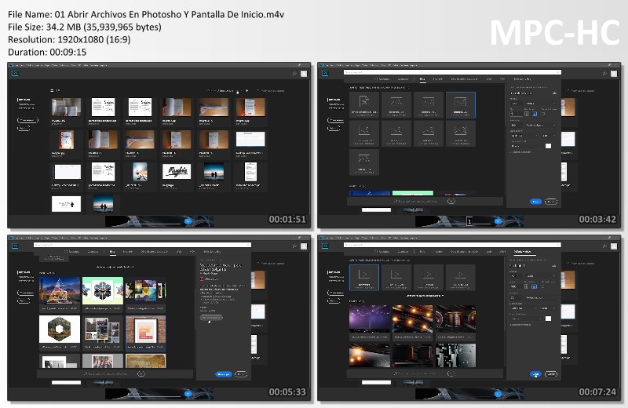Open the sort dropdown above the thumbnails, 00:01:51 frame

(227, 91)
